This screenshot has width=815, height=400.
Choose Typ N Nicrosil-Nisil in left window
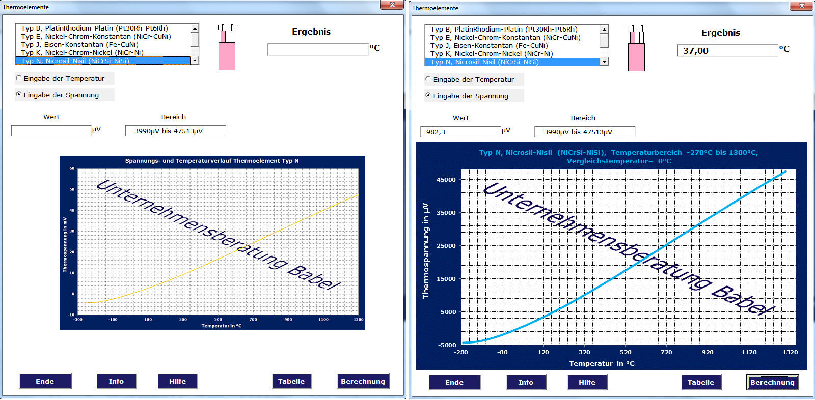click(103, 61)
